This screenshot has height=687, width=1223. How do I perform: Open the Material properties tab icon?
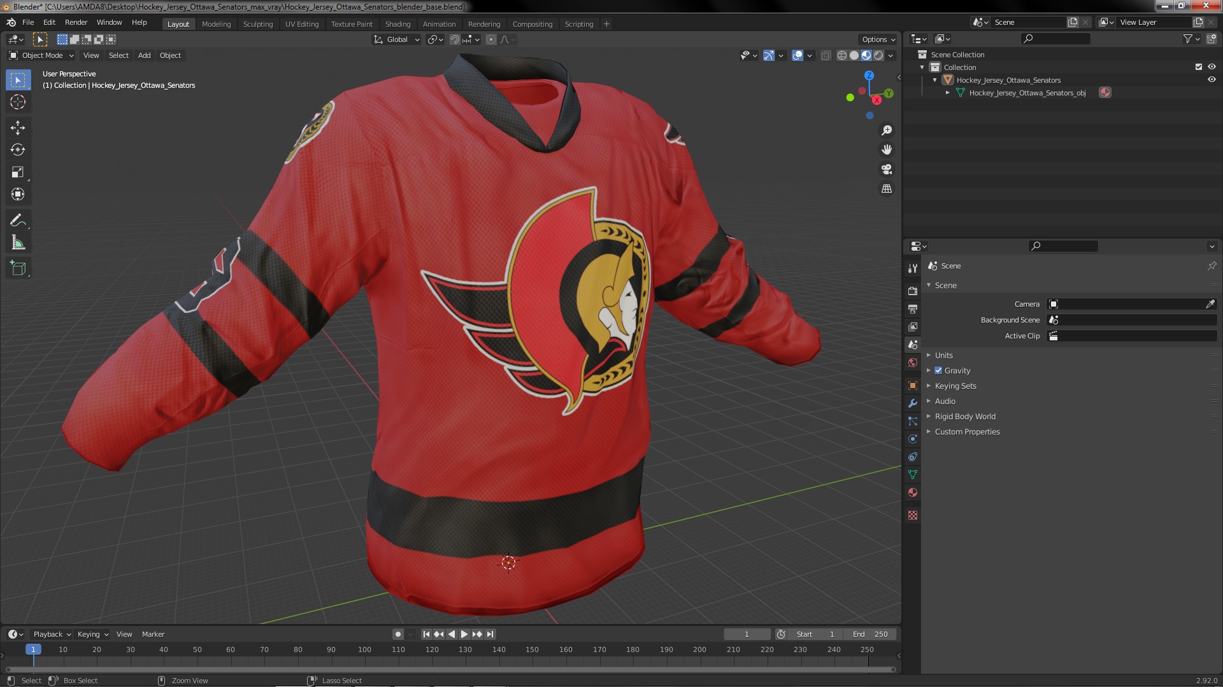coord(913,493)
